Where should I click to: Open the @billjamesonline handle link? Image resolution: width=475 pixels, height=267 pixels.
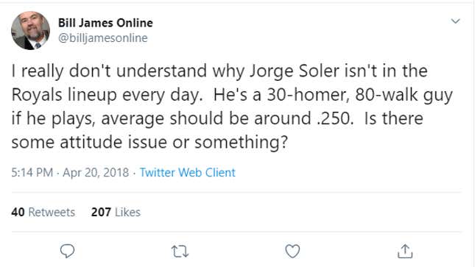pos(102,38)
